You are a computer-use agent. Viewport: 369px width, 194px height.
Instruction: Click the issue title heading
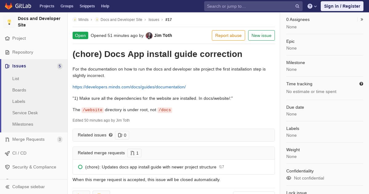click(x=157, y=54)
